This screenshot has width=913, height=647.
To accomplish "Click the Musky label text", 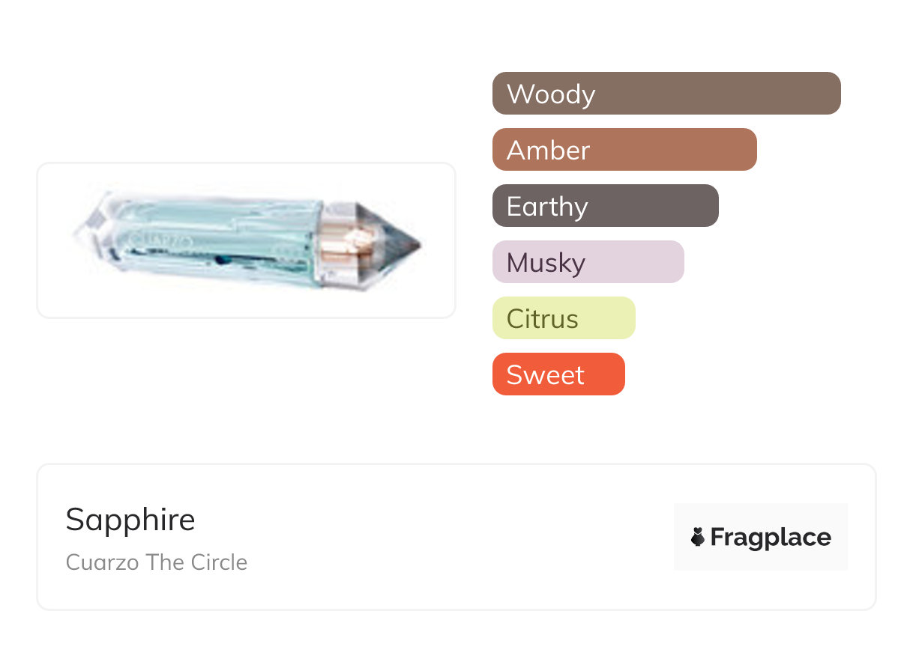I will pyautogui.click(x=546, y=263).
